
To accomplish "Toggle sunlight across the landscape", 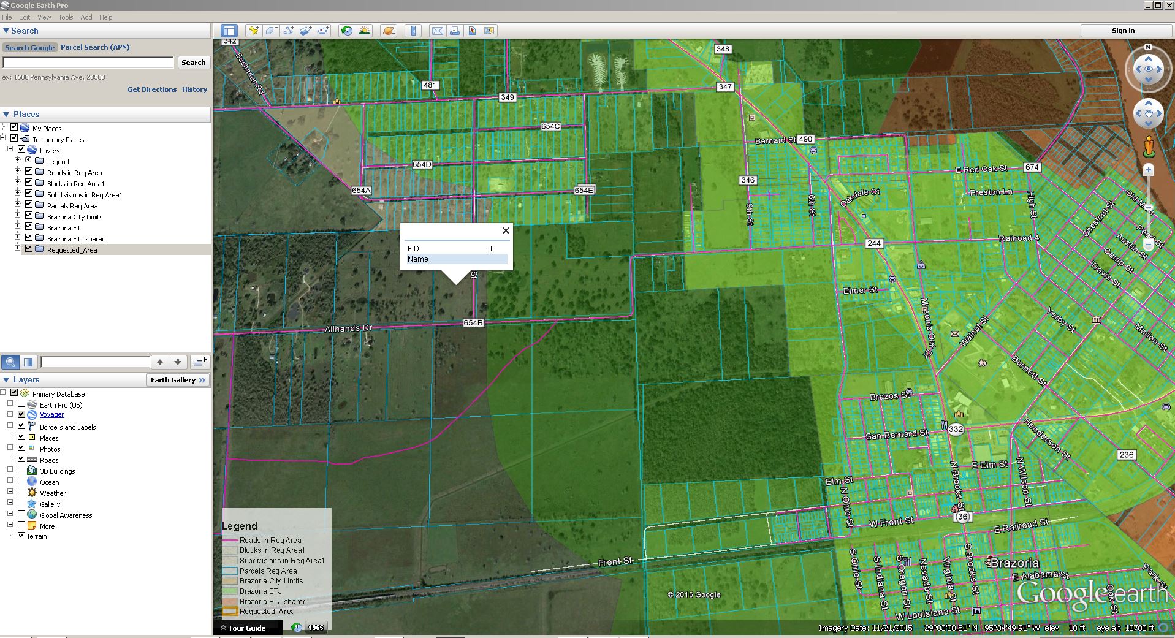I will tap(365, 29).
